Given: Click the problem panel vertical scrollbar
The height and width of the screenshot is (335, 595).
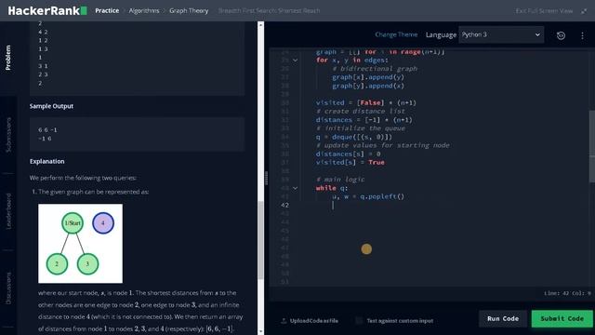Looking at the screenshot, I should 260,240.
